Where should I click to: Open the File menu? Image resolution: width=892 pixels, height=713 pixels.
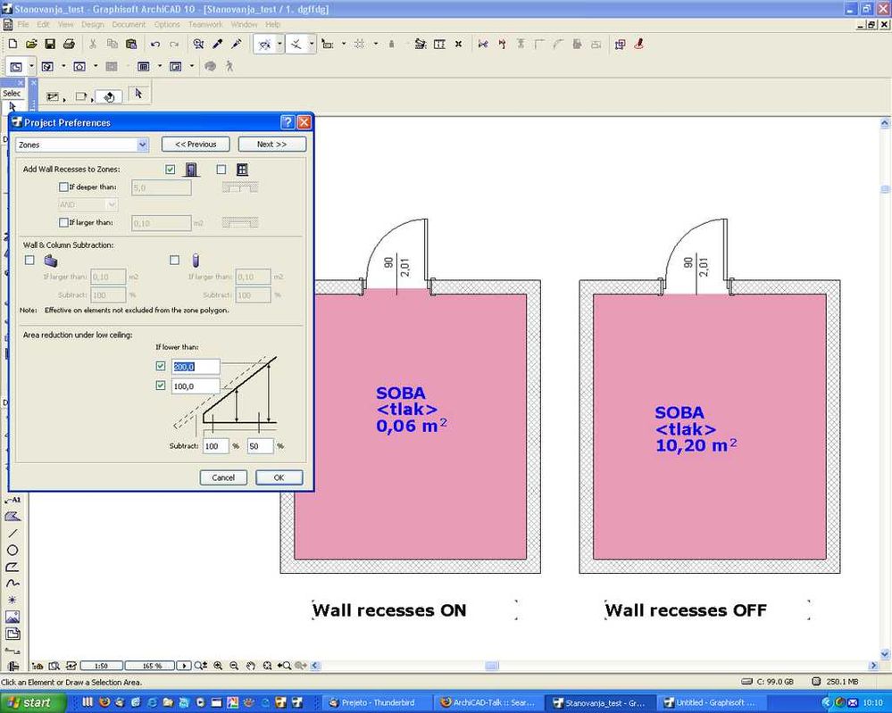pos(22,24)
